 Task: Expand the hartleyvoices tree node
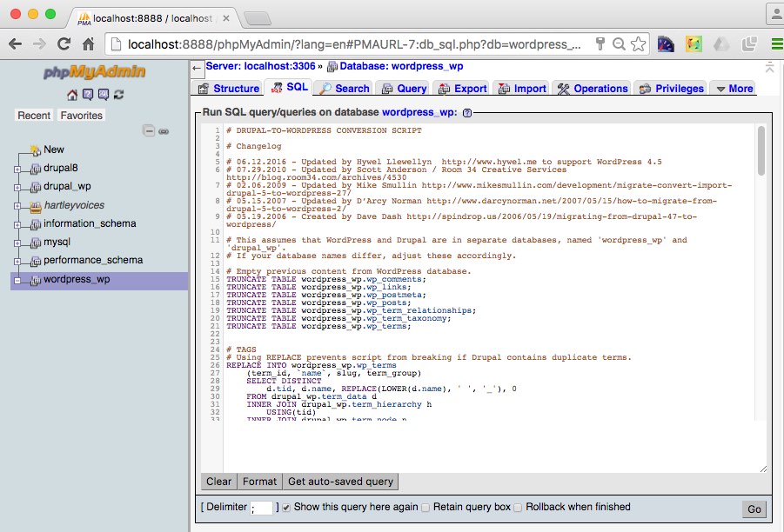(17, 206)
